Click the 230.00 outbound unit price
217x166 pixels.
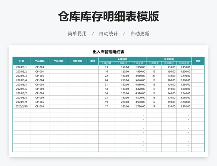coord(169,76)
